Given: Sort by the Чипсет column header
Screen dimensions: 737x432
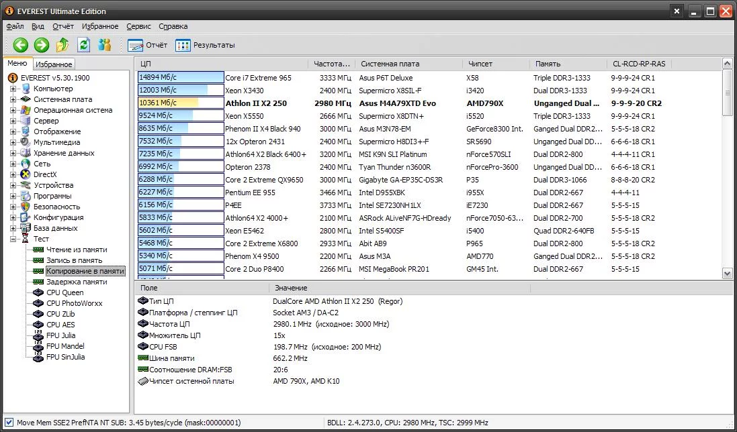Looking at the screenshot, I should coord(480,64).
